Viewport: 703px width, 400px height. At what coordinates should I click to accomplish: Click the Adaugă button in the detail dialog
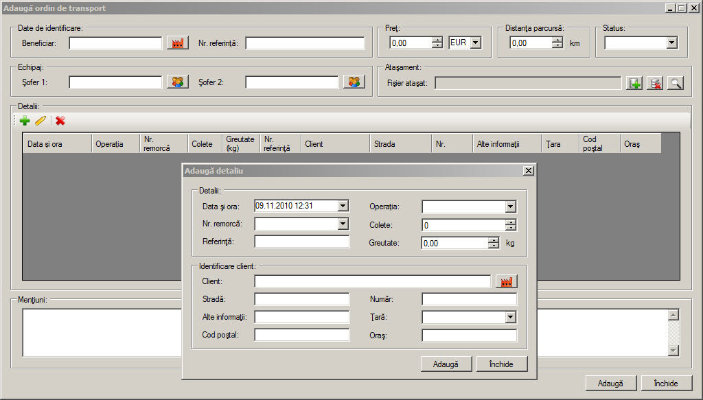click(x=446, y=364)
